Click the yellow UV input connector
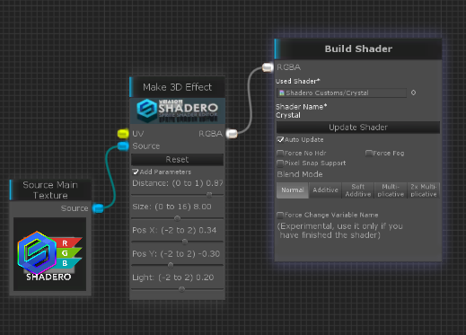Viewport: 466px width, 335px height. click(123, 134)
